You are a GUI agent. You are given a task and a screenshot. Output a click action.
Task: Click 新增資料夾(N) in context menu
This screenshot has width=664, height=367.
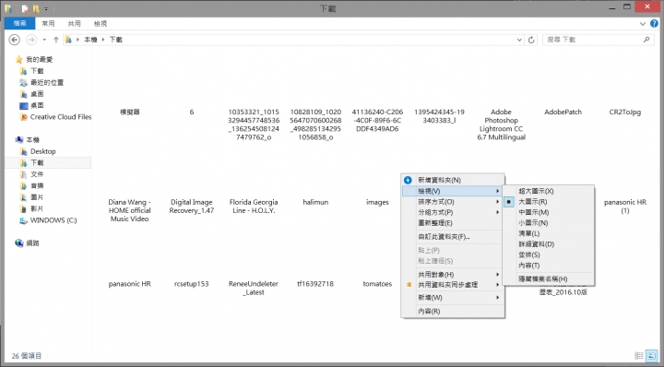[x=453, y=180]
